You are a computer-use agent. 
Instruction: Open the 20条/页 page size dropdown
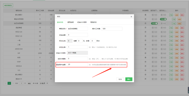(44, 83)
